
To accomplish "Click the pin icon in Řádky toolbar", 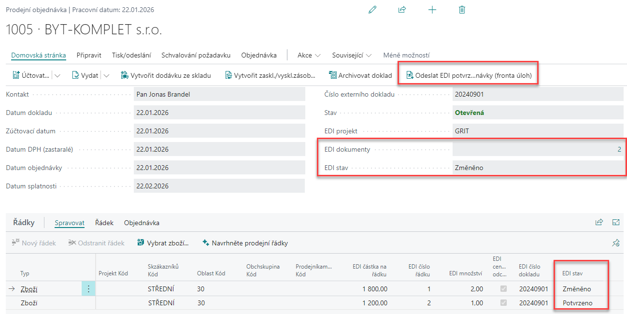I will click(x=616, y=243).
